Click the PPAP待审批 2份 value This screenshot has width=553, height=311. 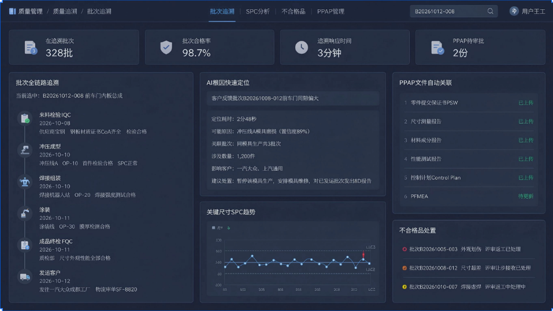pyautogui.click(x=460, y=53)
